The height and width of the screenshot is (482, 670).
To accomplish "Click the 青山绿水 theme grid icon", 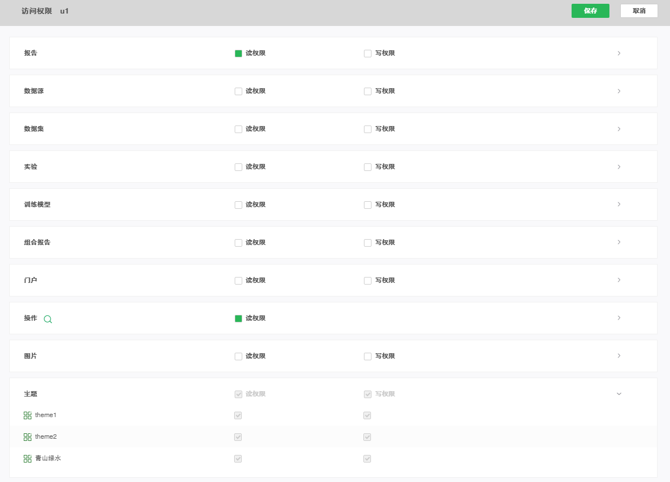I will [28, 459].
